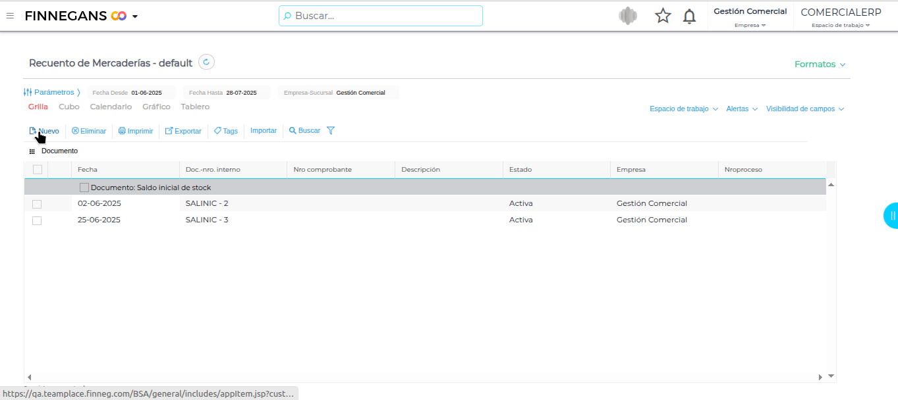Edit the Fecha Hasta value 28-07-2025

click(241, 93)
